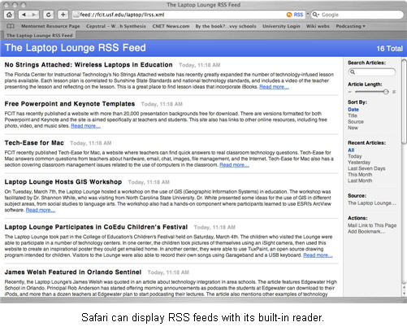Open the bookmarks book icon
The width and height of the screenshot is (407, 331).
pos(11,26)
